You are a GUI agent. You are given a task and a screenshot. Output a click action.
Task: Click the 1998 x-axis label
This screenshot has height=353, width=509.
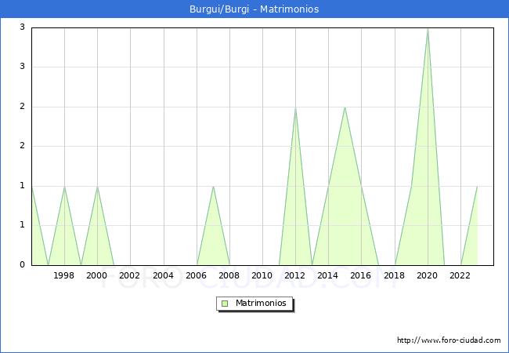pyautogui.click(x=64, y=275)
